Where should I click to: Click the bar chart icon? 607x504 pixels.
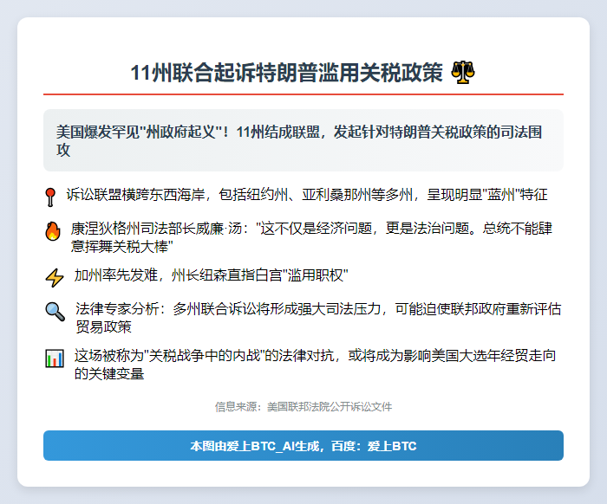click(55, 359)
